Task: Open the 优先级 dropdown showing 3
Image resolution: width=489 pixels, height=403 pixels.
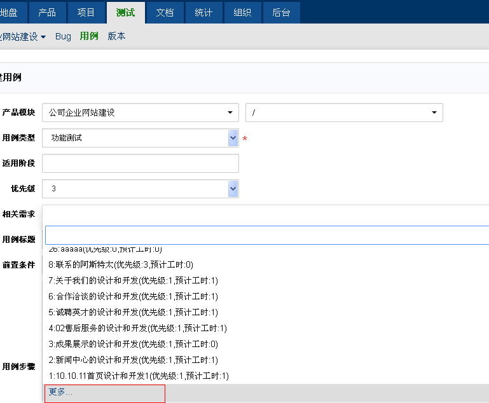Action: (140, 189)
